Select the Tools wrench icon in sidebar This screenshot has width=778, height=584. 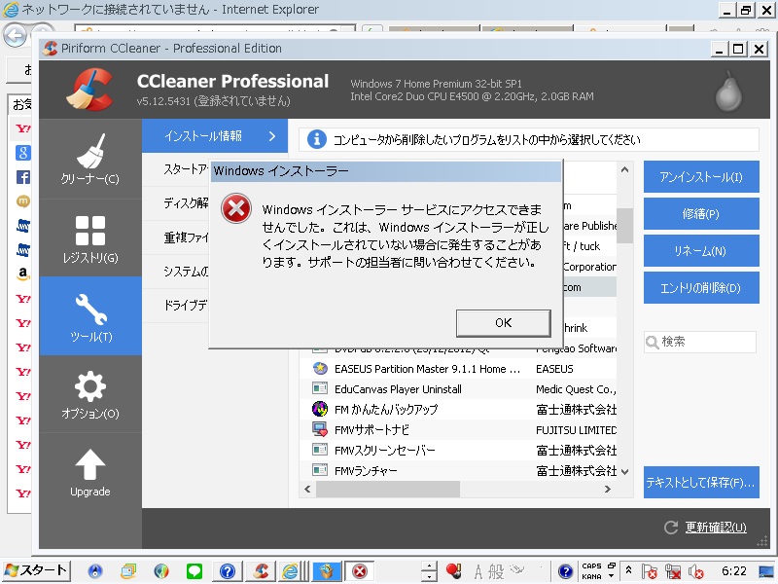tap(90, 315)
